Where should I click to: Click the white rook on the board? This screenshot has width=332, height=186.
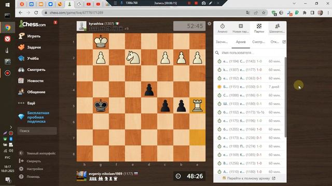pos(197,105)
